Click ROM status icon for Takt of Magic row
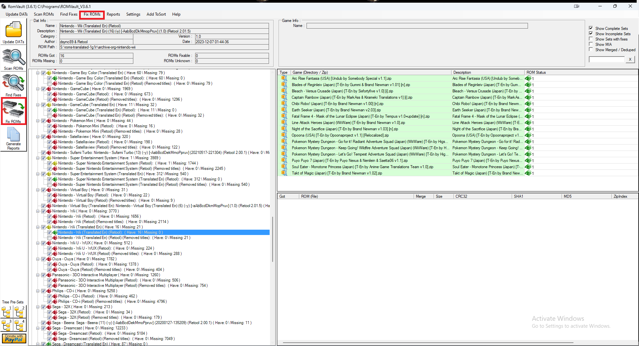639x346 pixels. coord(528,173)
